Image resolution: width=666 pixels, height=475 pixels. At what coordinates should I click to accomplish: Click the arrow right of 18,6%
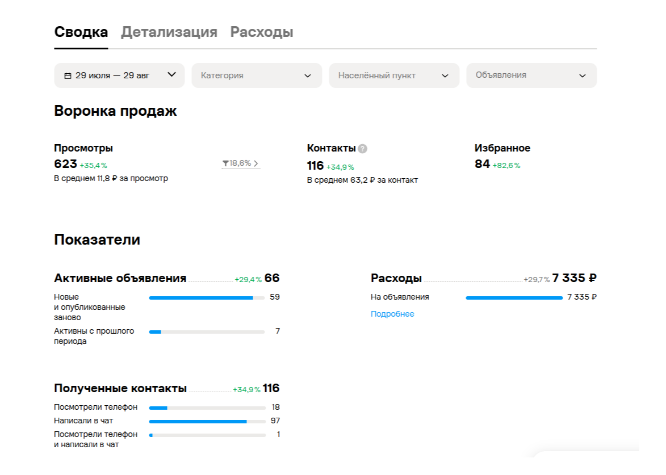point(255,163)
